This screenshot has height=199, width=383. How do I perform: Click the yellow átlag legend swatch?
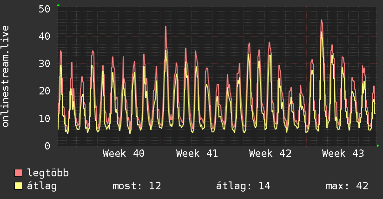pos(18,186)
